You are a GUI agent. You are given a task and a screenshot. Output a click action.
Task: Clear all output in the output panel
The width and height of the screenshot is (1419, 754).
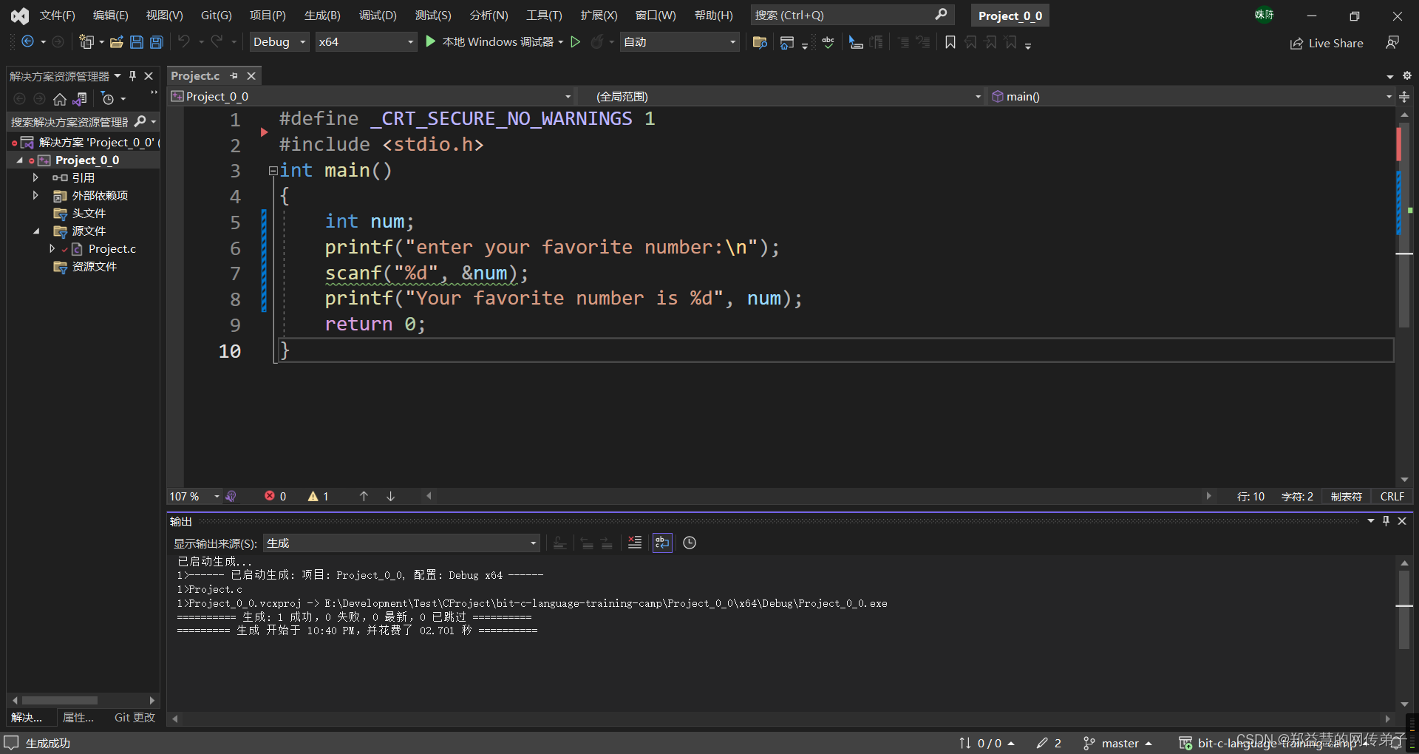pyautogui.click(x=634, y=543)
